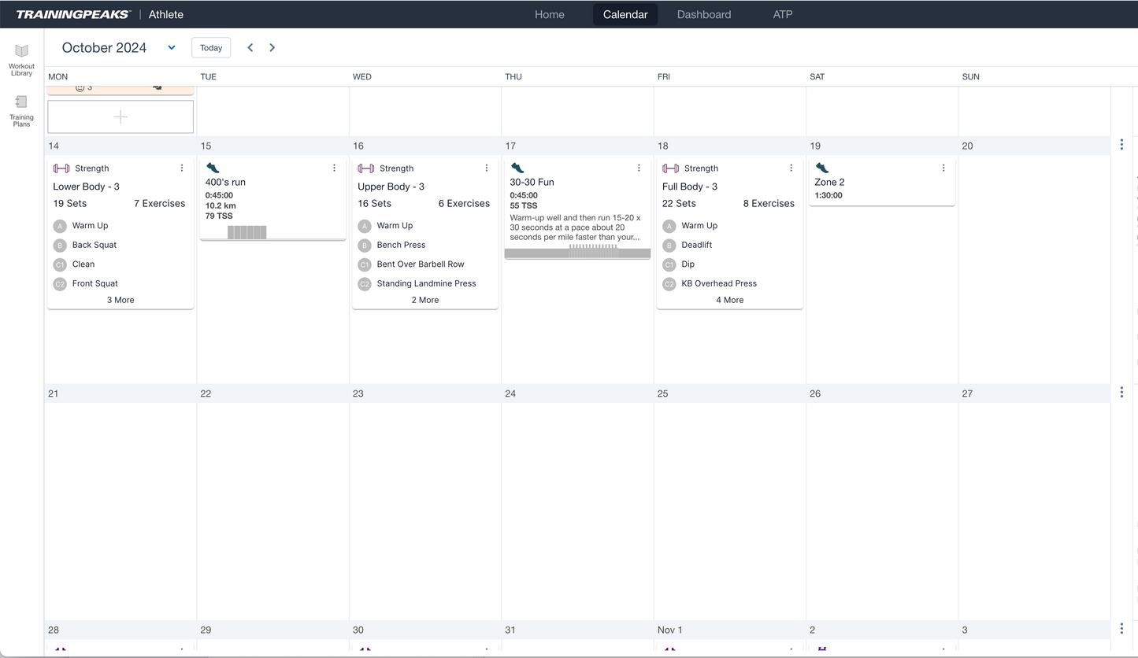Expand '2 More' exercises in Upper Body - 3
Image resolution: width=1138 pixels, height=658 pixels.
tap(425, 300)
